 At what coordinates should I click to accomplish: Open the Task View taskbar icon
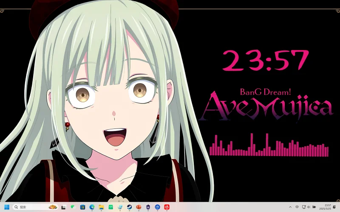pyautogui.click(x=63, y=207)
